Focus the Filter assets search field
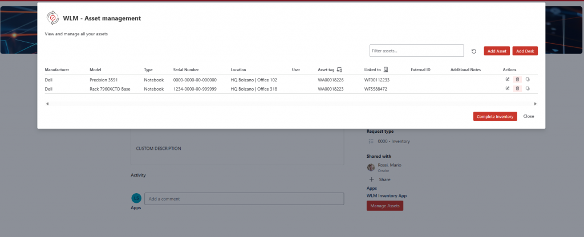Image resolution: width=584 pixels, height=237 pixels. 416,51
